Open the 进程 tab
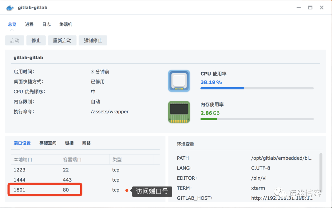This screenshot has width=332, height=208. 29,24
